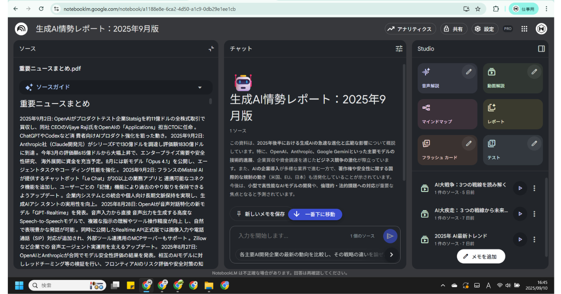Open アナリティクス analytics

point(410,29)
